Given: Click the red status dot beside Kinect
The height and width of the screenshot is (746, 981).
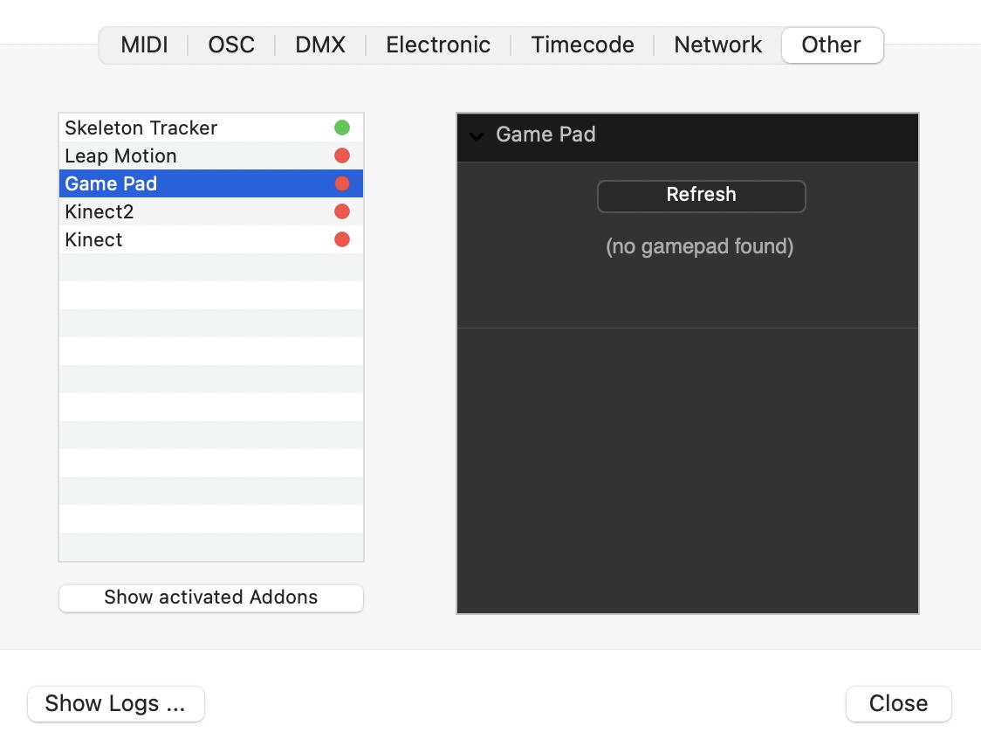Looking at the screenshot, I should point(342,239).
